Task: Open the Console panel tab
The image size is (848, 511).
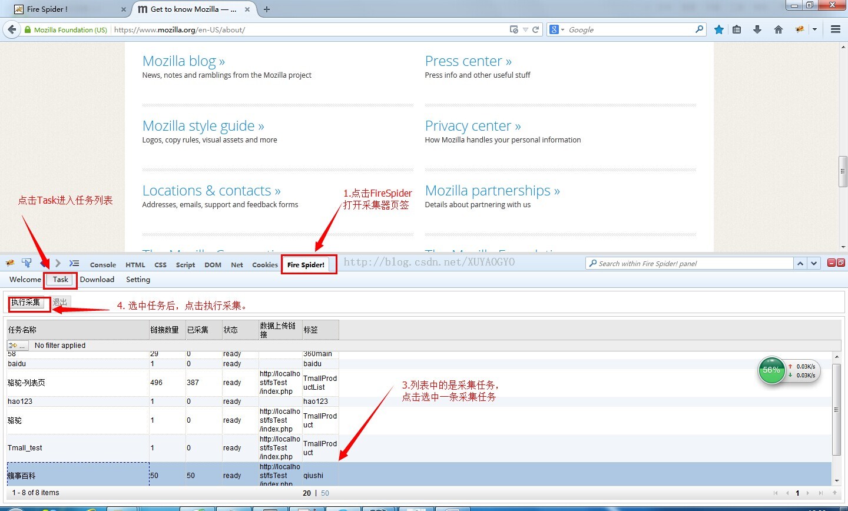Action: [103, 265]
